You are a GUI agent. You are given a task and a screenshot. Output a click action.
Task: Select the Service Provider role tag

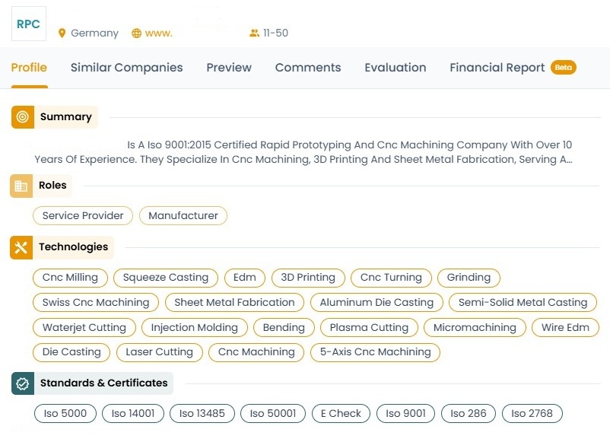pos(83,216)
